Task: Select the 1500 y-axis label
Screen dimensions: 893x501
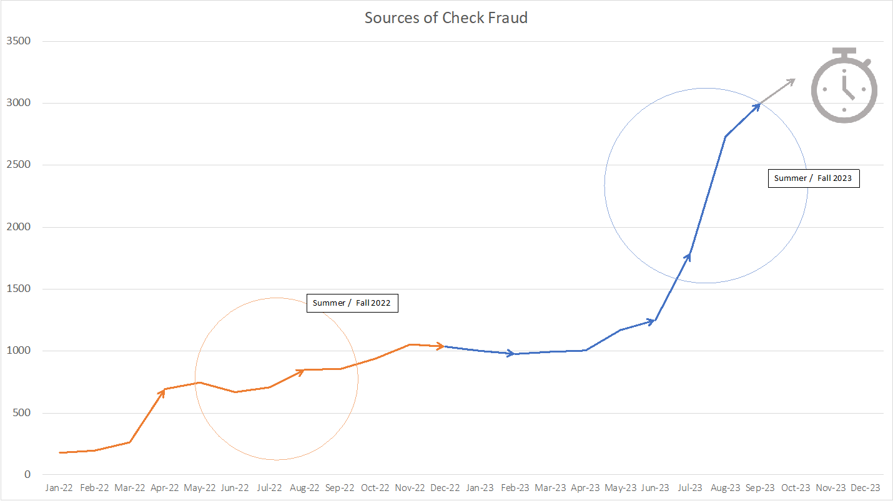Action: click(19, 289)
